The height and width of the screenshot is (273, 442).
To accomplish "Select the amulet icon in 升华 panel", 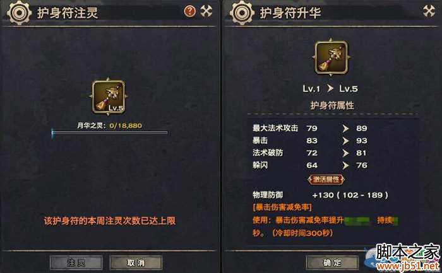I will (331, 57).
